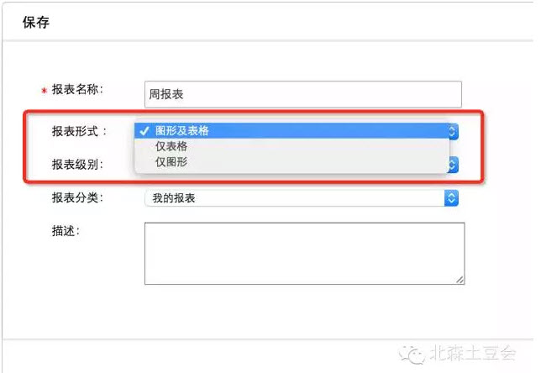Click the checkmark icon beside 图形及表格
The height and width of the screenshot is (373, 541).
144,131
